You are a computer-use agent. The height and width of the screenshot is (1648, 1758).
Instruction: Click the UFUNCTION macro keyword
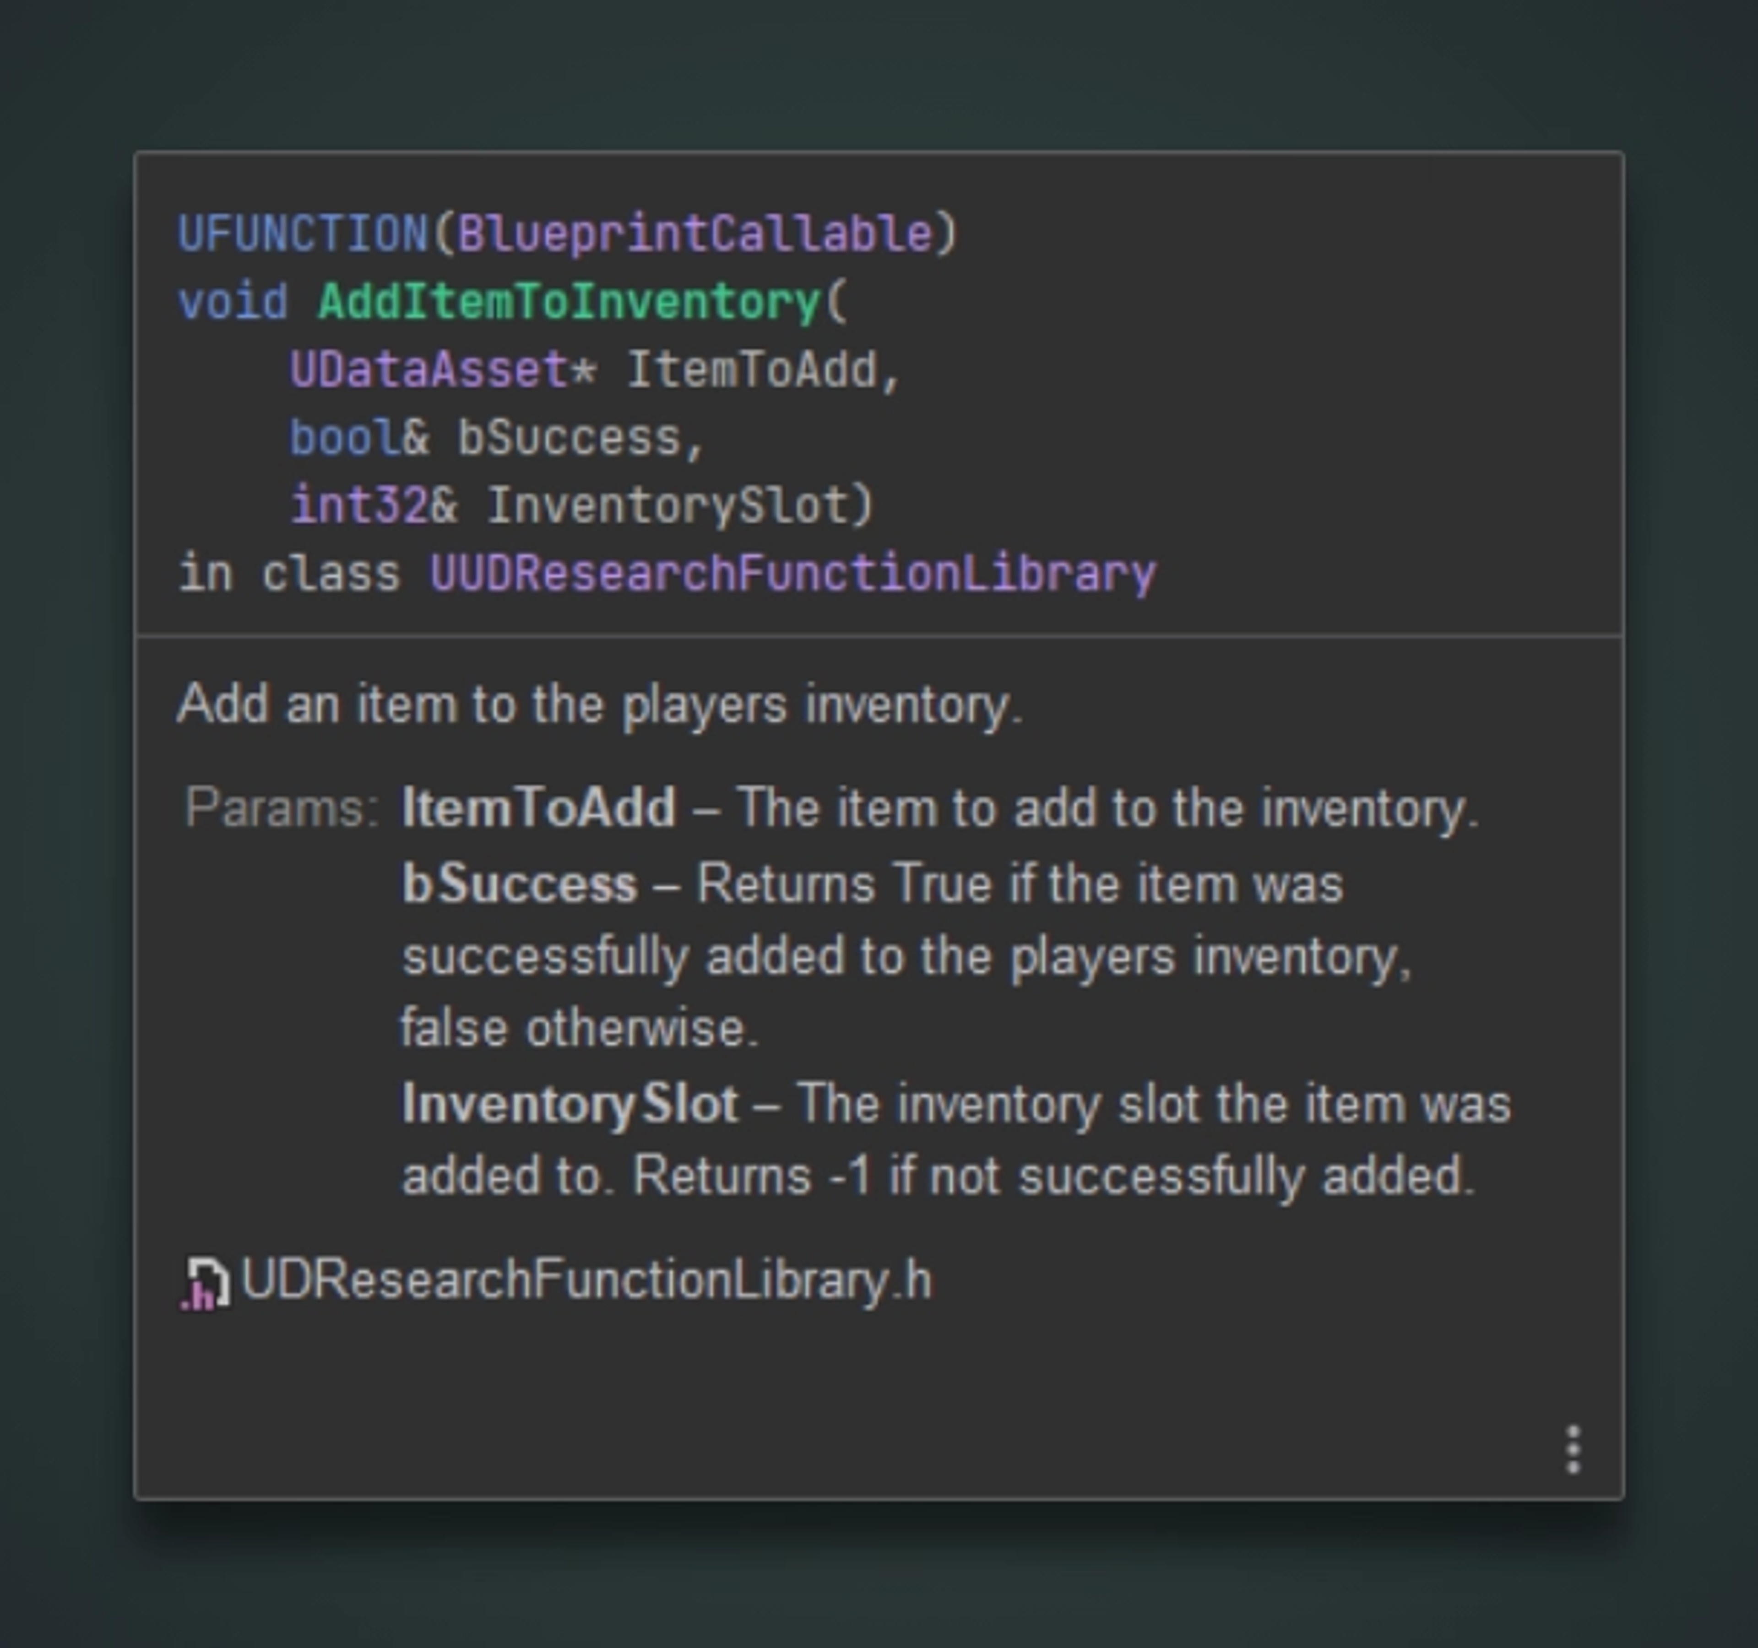click(304, 234)
